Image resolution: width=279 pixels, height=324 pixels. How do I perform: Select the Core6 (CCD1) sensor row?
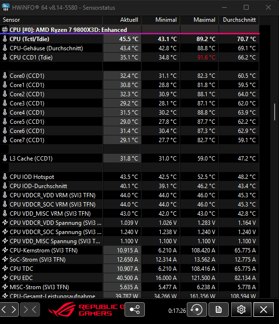[129, 131]
